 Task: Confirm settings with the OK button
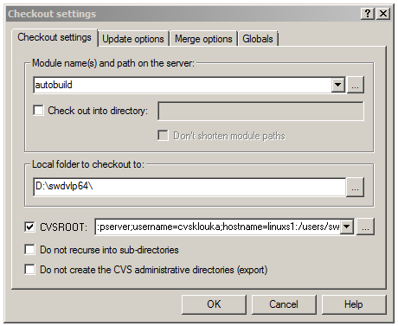coord(214,304)
